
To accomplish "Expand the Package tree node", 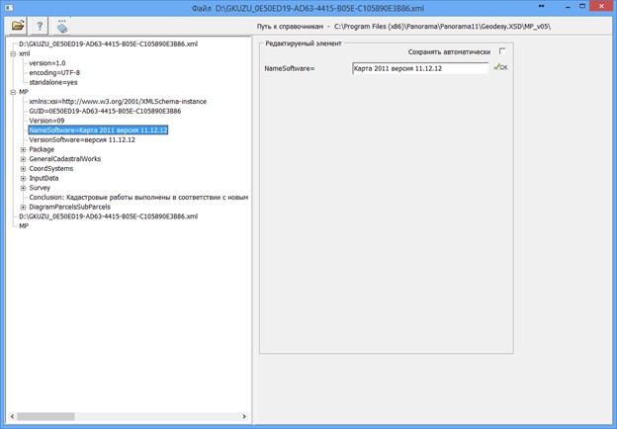I will 23,149.
